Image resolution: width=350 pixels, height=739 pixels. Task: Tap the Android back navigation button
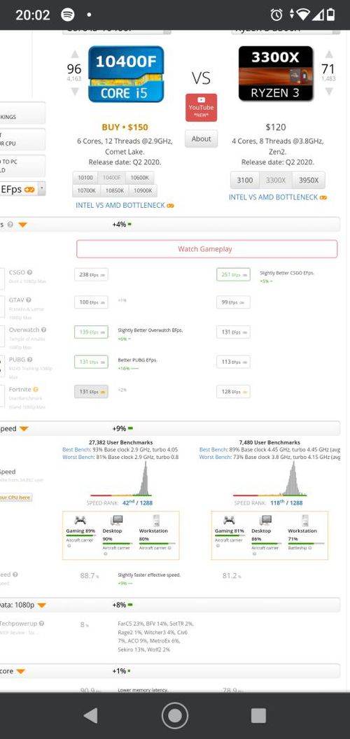click(x=90, y=715)
